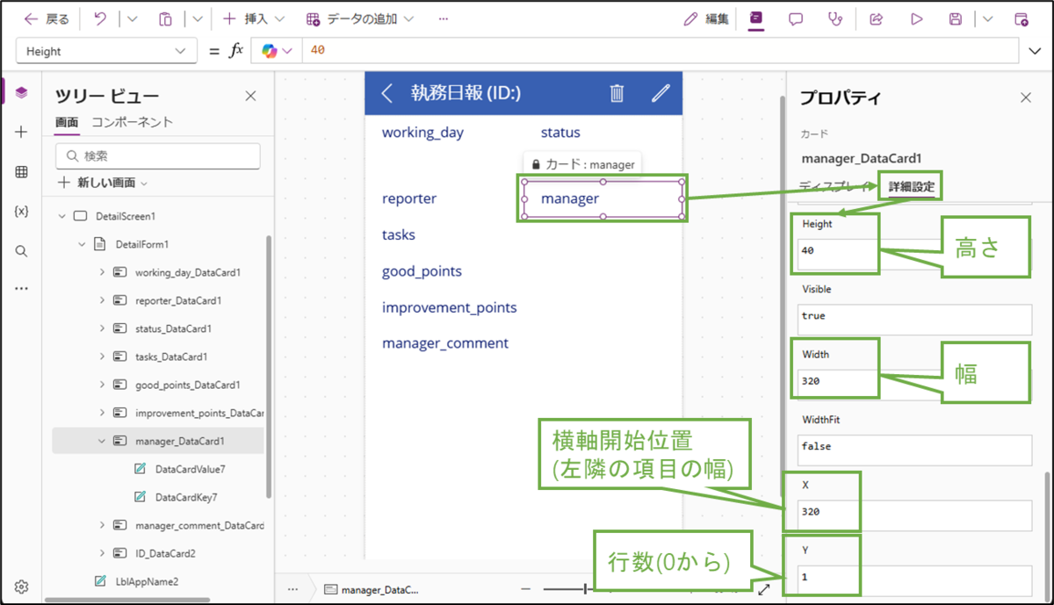The height and width of the screenshot is (605, 1054).
Task: Adjust the canvas zoom slider
Action: (586, 589)
